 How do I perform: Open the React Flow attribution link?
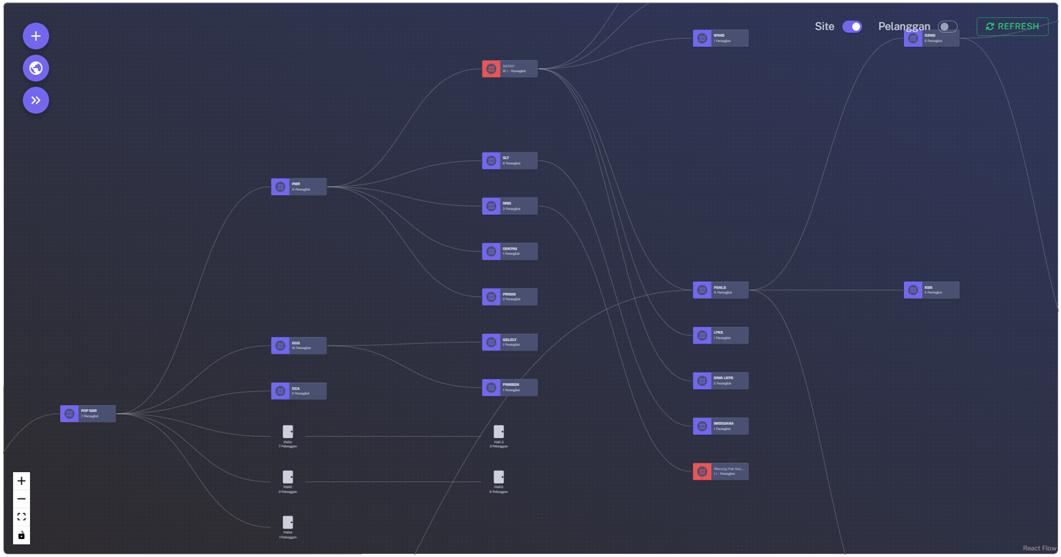coord(1039,548)
